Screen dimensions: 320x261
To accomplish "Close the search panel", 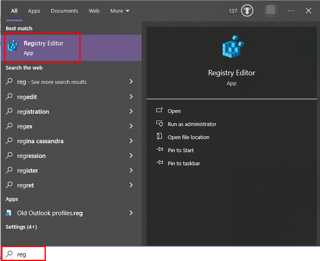I will (309, 11).
